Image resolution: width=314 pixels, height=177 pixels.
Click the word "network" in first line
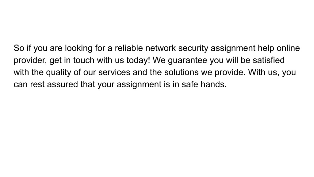pyautogui.click(x=161, y=48)
